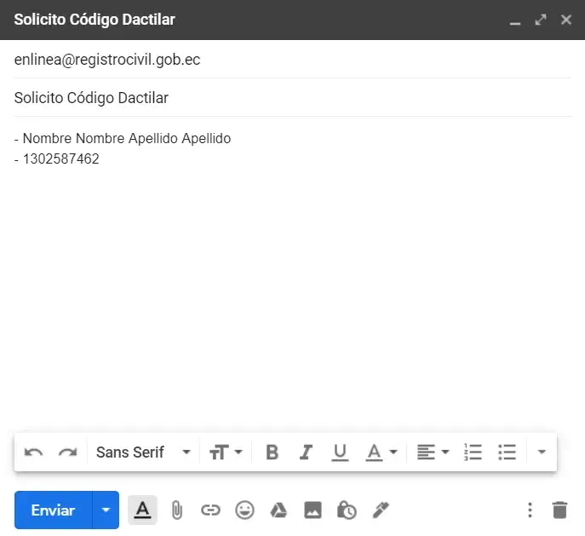Open the text color picker
585x536 pixels.
pos(381,452)
